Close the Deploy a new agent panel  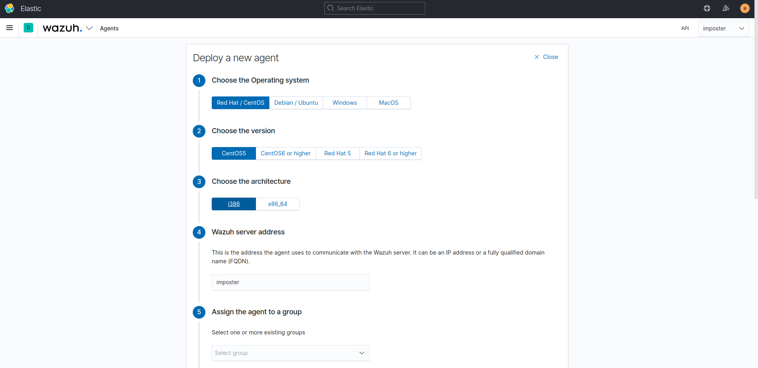546,57
